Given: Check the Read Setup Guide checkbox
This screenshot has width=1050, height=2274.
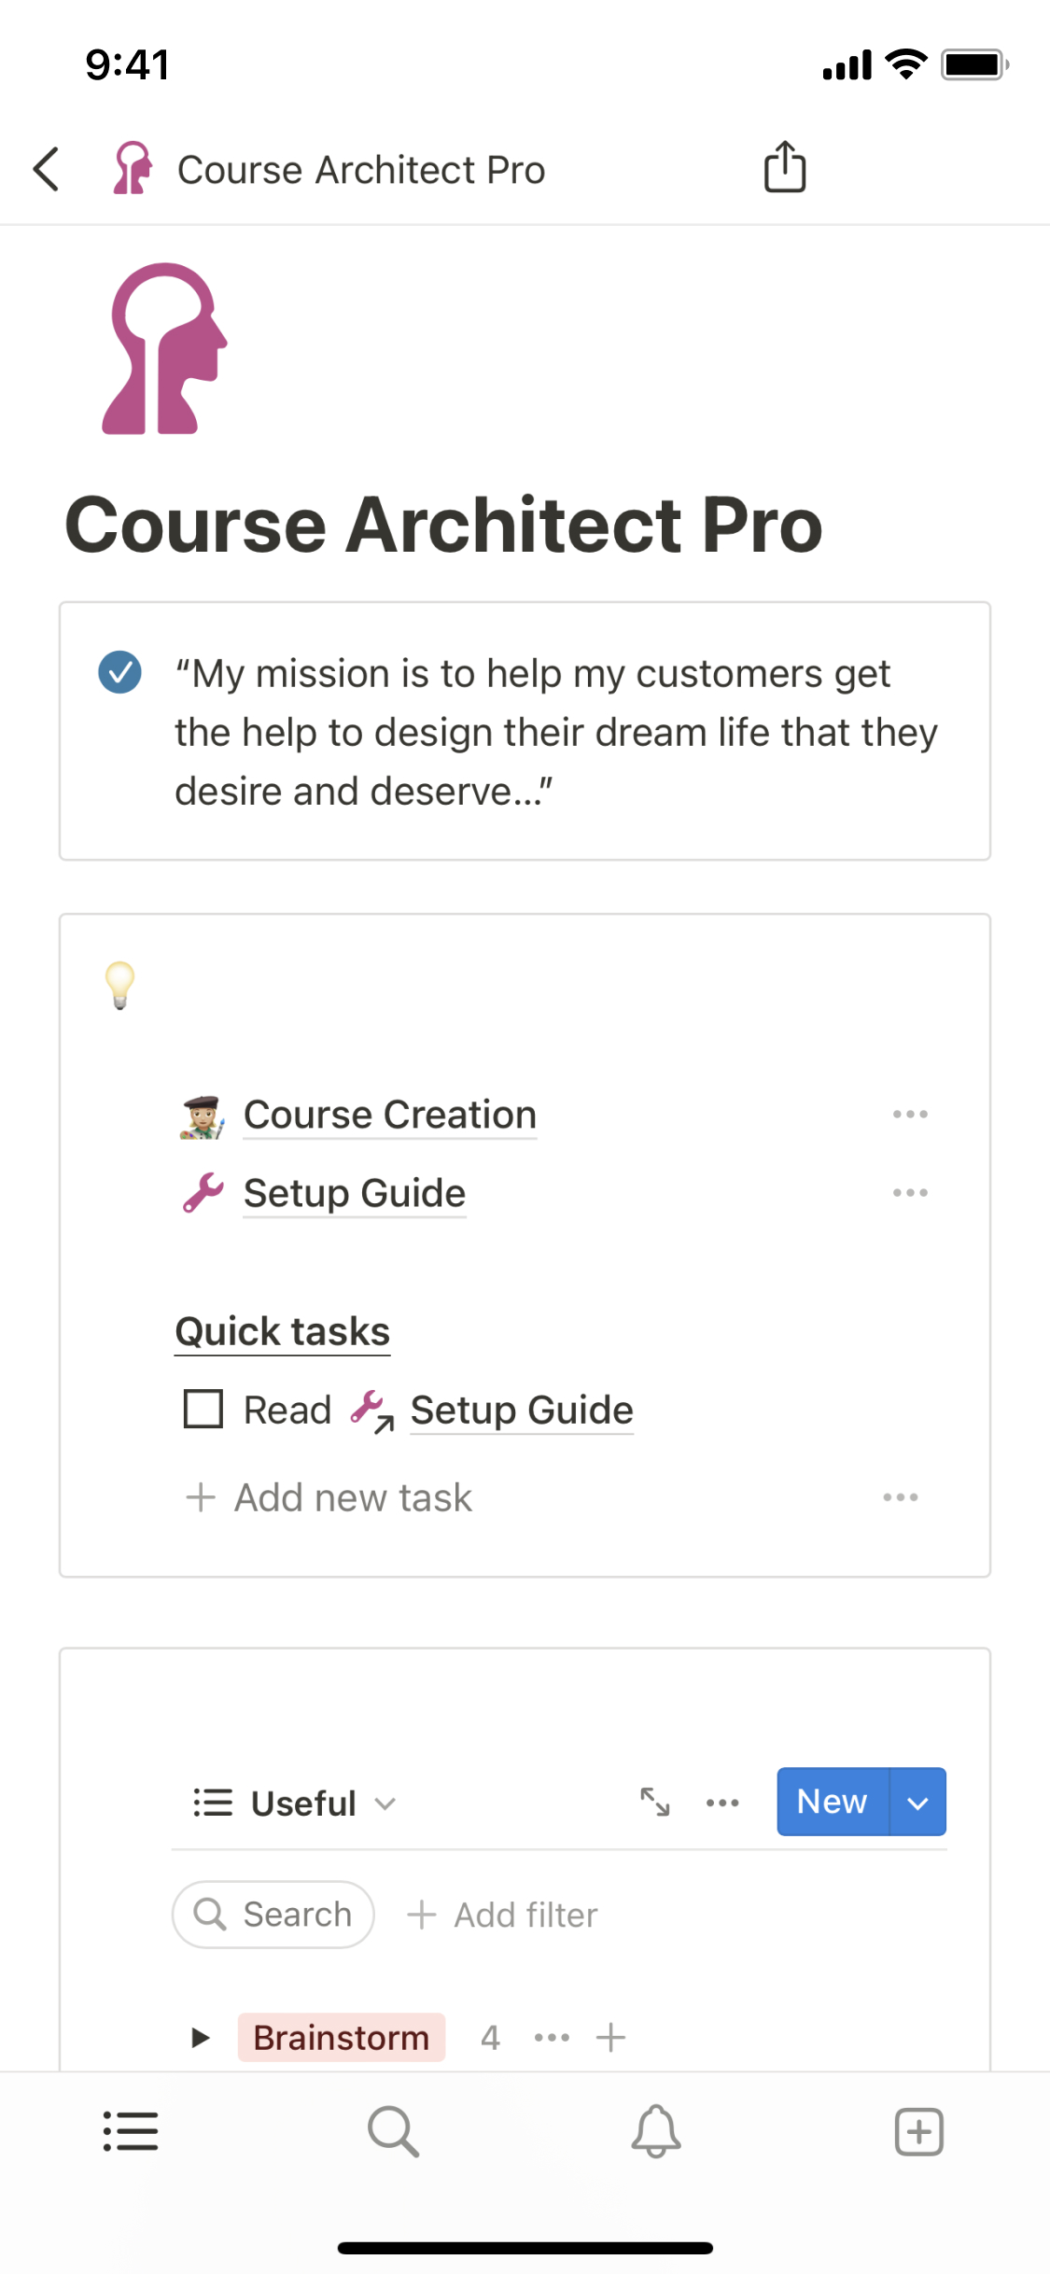Looking at the screenshot, I should click(203, 1410).
